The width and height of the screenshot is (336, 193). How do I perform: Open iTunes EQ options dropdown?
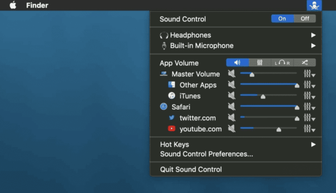pyautogui.click(x=309, y=96)
